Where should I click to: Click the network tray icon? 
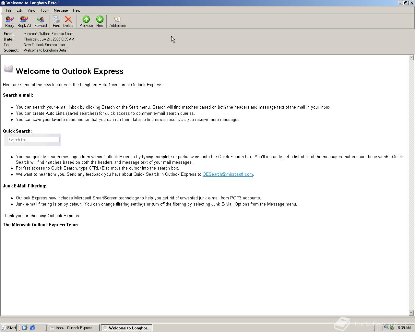386,327
